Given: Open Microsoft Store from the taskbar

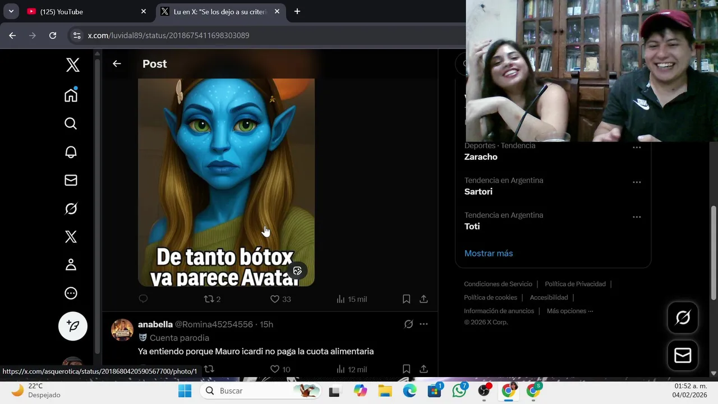Looking at the screenshot, I should click(435, 391).
